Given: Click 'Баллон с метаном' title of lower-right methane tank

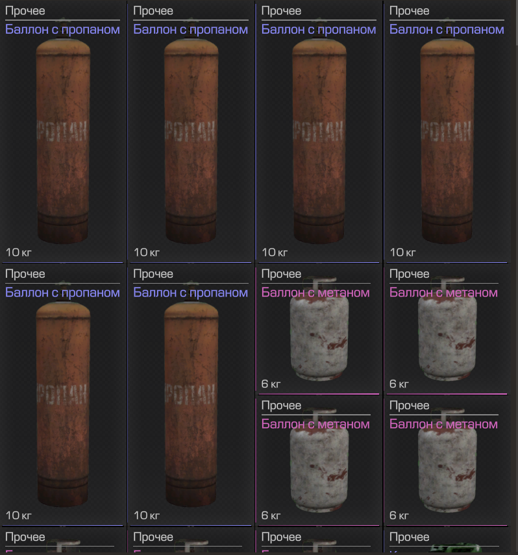Looking at the screenshot, I should click(x=443, y=424).
